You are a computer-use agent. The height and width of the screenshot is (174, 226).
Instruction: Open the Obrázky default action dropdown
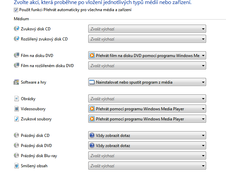[x=147, y=99]
